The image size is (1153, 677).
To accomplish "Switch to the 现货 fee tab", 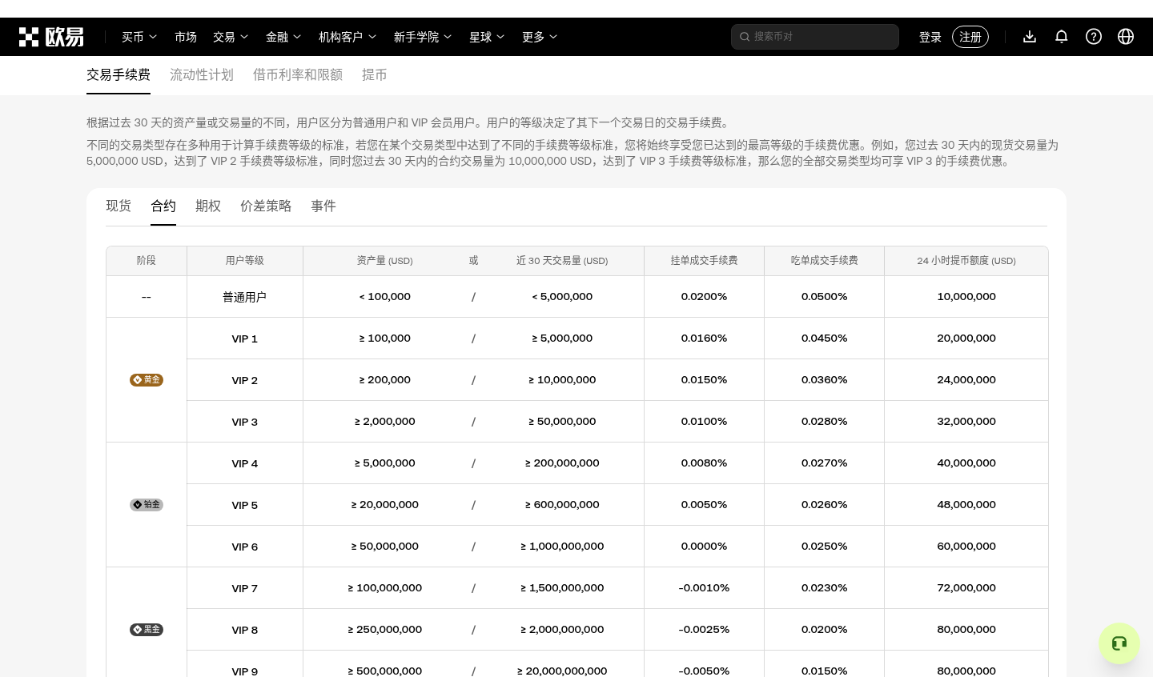I will (119, 206).
